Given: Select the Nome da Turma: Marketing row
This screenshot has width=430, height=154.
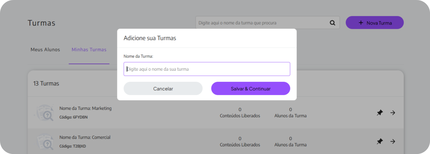Looking at the screenshot, I should coord(85,108).
